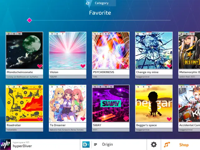This screenshot has height=150, width=200.
Task: Toggle favorite heart on SWAY
Action: pyautogui.click(x=126, y=119)
